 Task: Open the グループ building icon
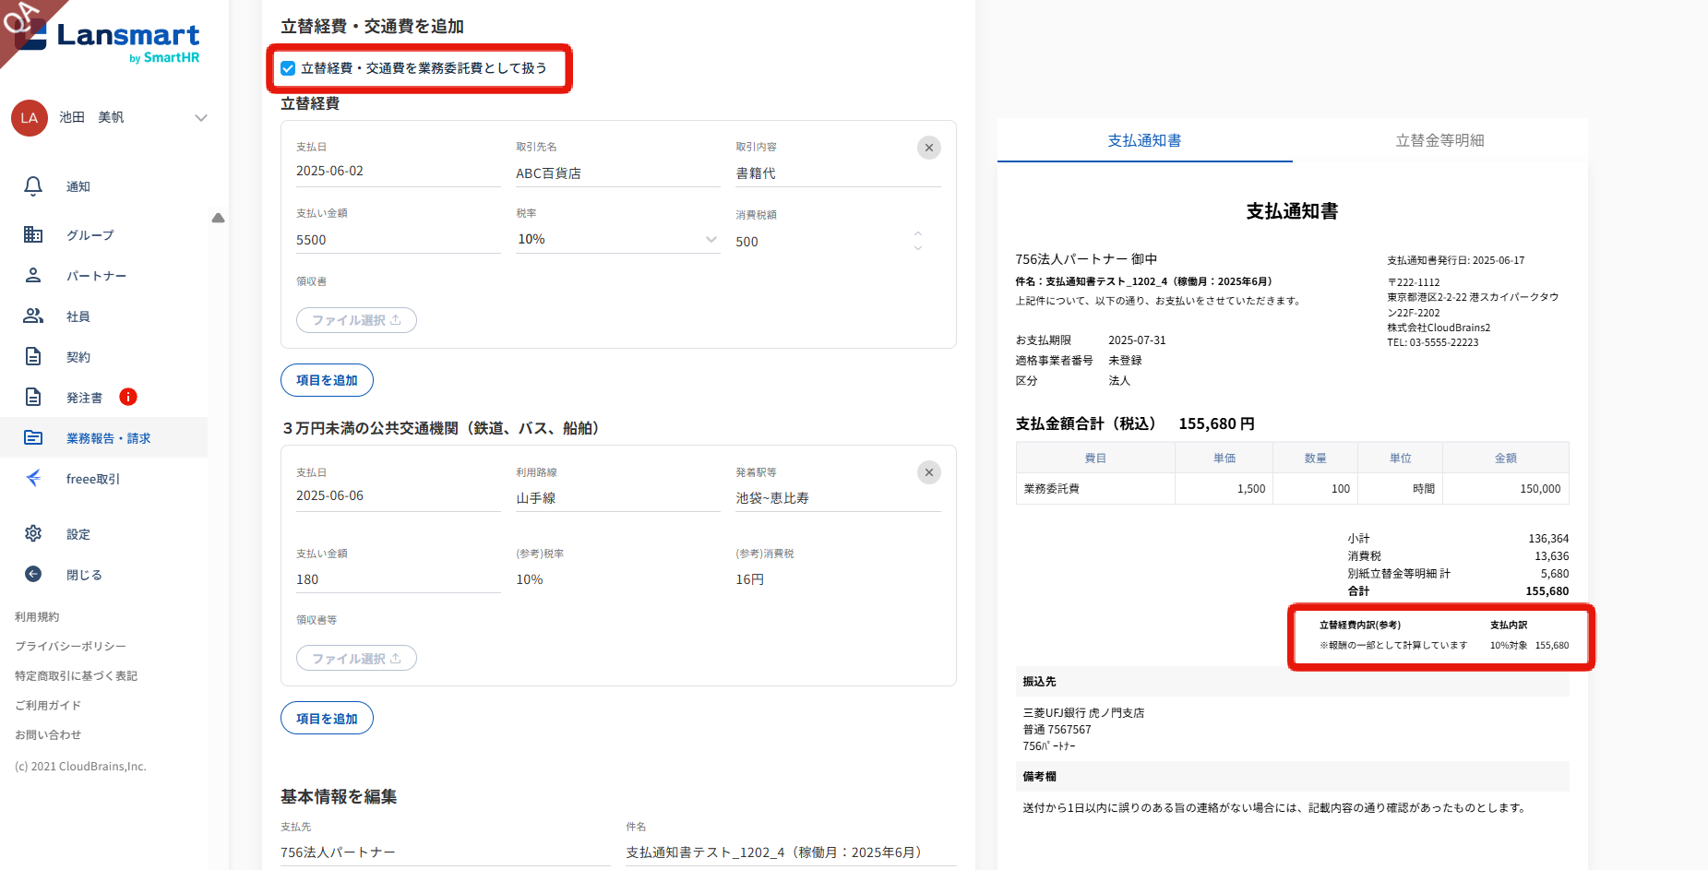click(x=33, y=234)
